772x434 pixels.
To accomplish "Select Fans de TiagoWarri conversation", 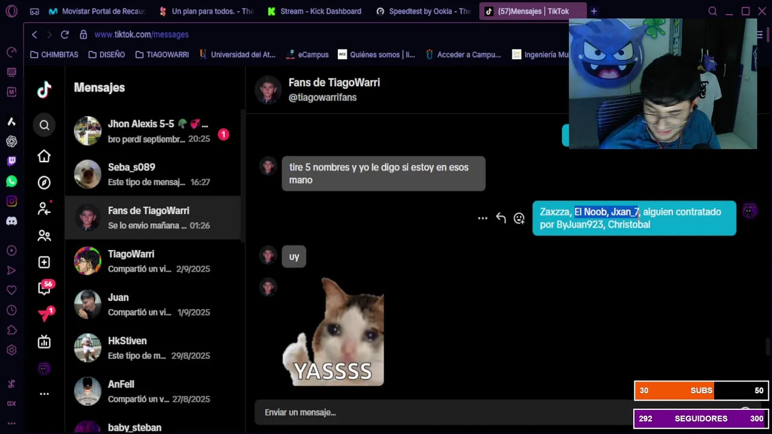I will tap(153, 218).
